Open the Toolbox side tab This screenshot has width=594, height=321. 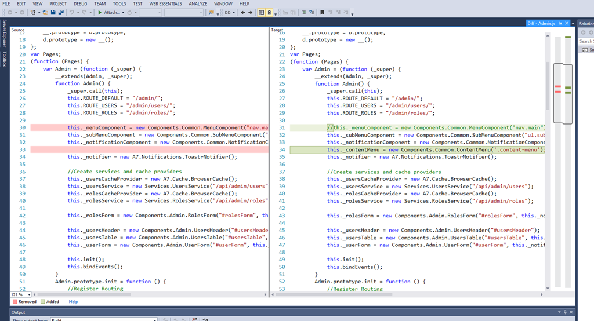point(4,60)
